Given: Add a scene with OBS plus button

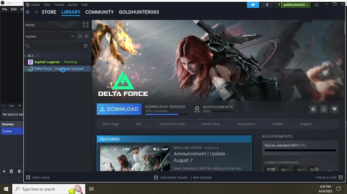Looking at the screenshot, I should tap(4, 171).
